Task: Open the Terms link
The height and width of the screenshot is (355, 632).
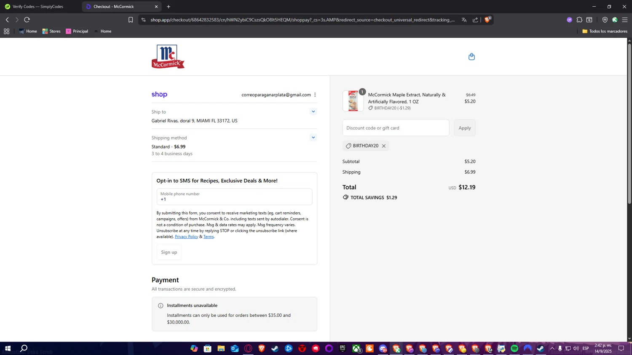Action: tap(209, 237)
